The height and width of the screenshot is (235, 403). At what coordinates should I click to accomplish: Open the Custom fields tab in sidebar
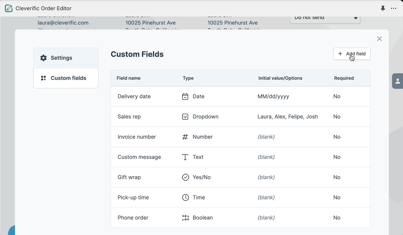coord(66,78)
